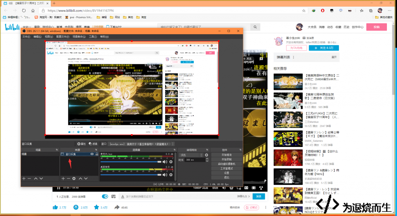Open first recommended video thumbnail 二次死亡

pos(288,82)
